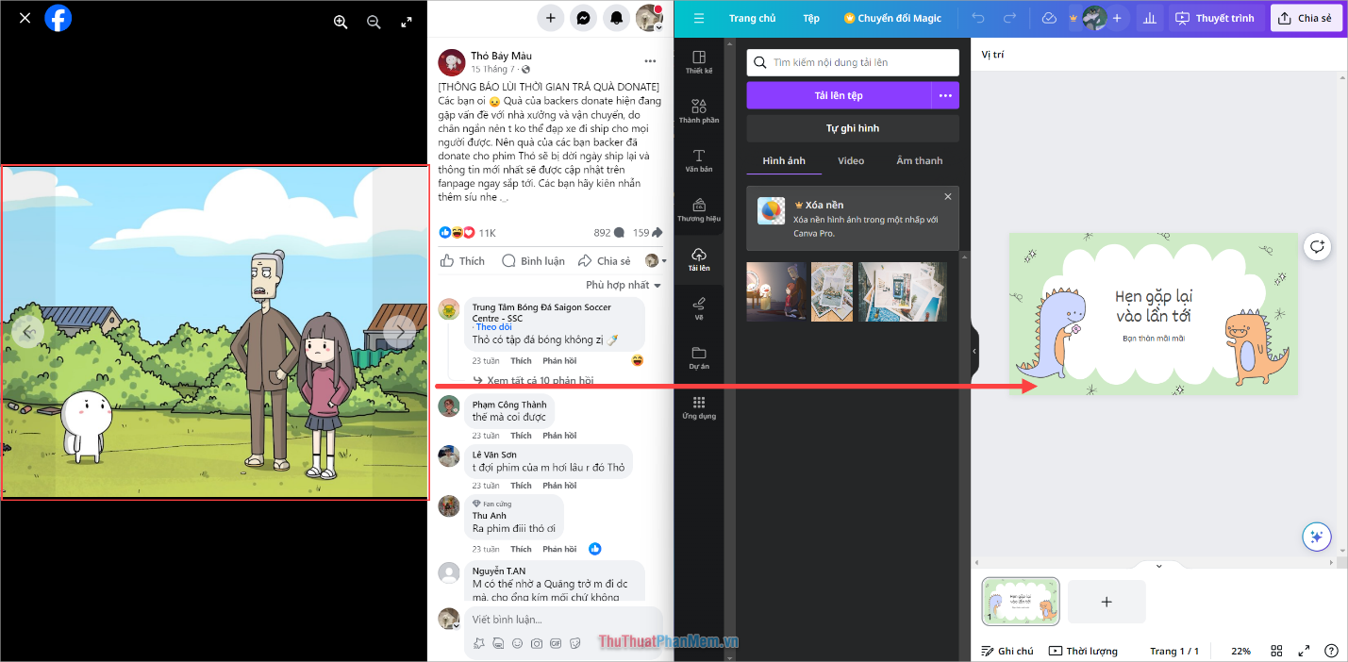Viewport: 1348px width, 662px height.
Task: Open the design insights chart icon
Action: [1148, 17]
